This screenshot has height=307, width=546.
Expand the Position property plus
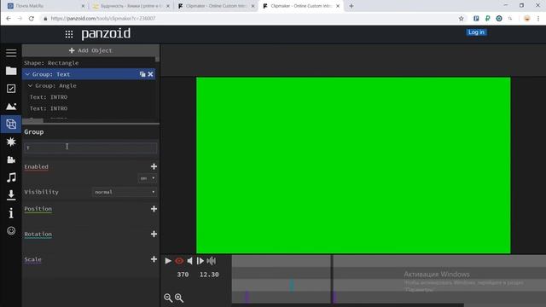click(x=154, y=209)
